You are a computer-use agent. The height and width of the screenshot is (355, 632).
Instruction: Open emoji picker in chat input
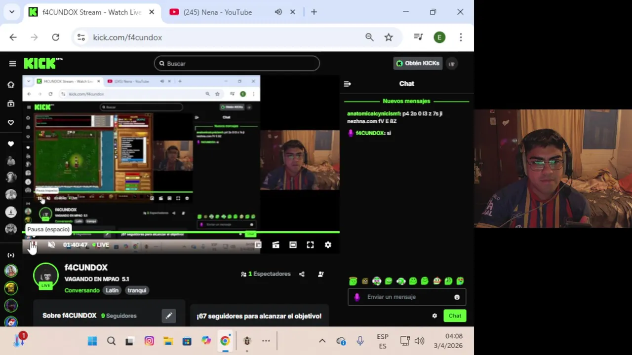457,297
